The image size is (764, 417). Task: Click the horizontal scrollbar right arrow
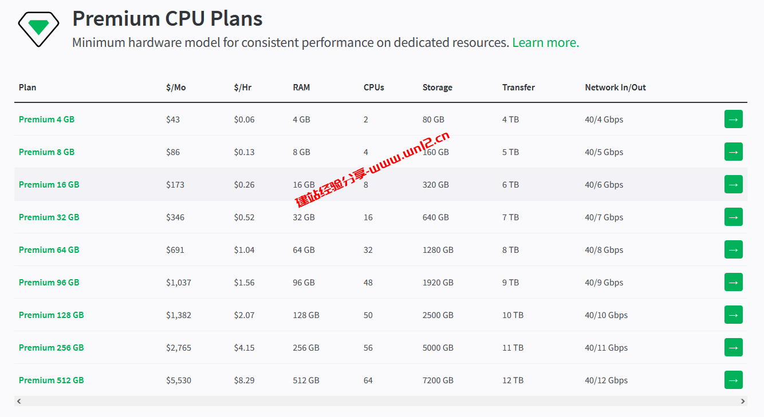click(x=743, y=401)
